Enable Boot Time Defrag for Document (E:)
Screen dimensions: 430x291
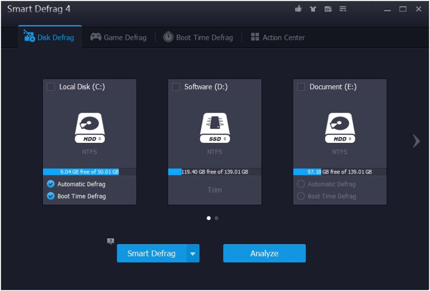(301, 196)
